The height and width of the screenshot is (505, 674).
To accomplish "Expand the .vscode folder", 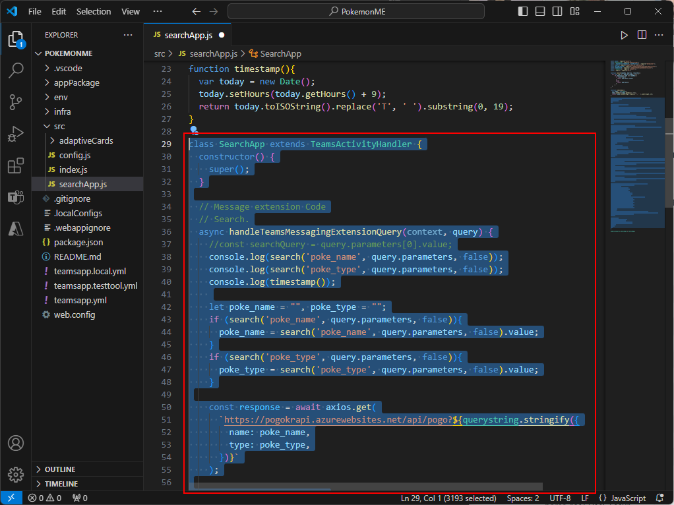I will (88, 68).
